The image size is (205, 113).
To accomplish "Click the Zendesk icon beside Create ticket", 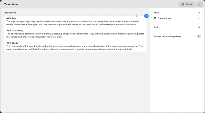I will (x=155, y=18).
